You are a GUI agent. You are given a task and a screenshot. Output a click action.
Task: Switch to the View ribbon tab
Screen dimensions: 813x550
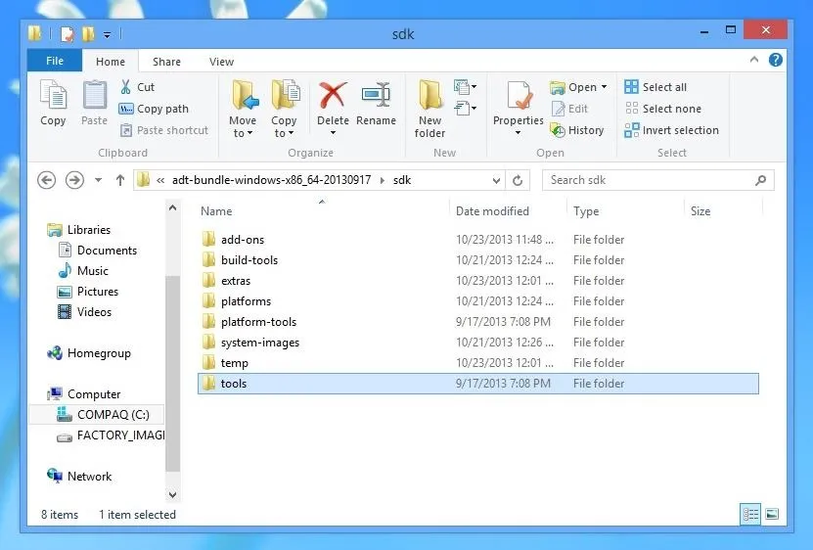(221, 62)
